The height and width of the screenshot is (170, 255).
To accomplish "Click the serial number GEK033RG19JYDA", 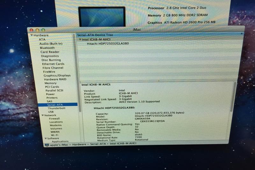I will 152,121.
